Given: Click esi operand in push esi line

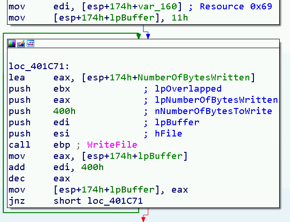Looking at the screenshot, I should [x=61, y=134].
